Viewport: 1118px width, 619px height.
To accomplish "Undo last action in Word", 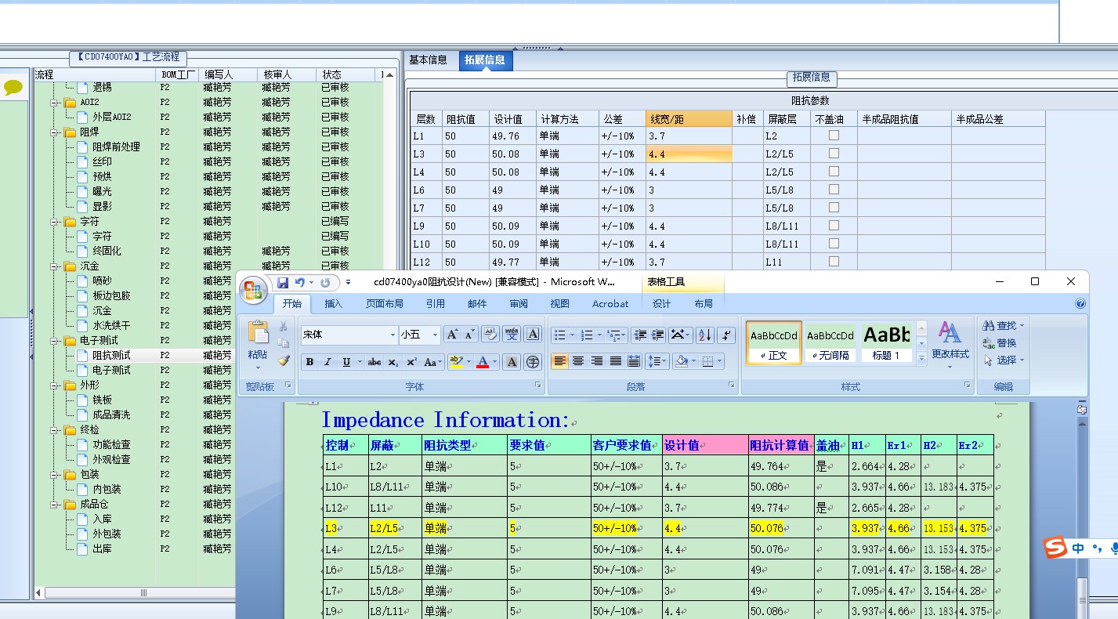I will [x=299, y=282].
